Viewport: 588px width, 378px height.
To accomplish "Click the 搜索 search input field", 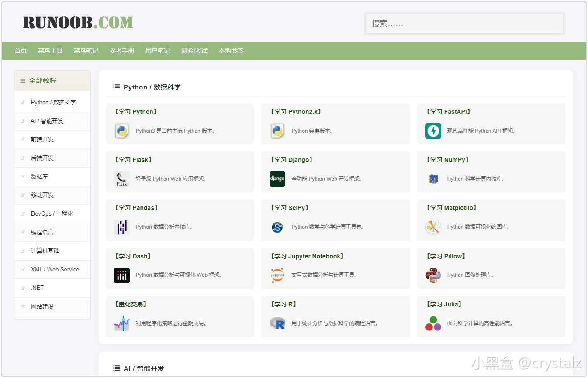I will [x=464, y=24].
